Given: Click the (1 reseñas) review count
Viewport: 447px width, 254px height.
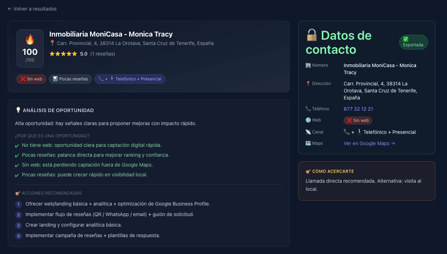Looking at the screenshot, I should click(x=103, y=54).
